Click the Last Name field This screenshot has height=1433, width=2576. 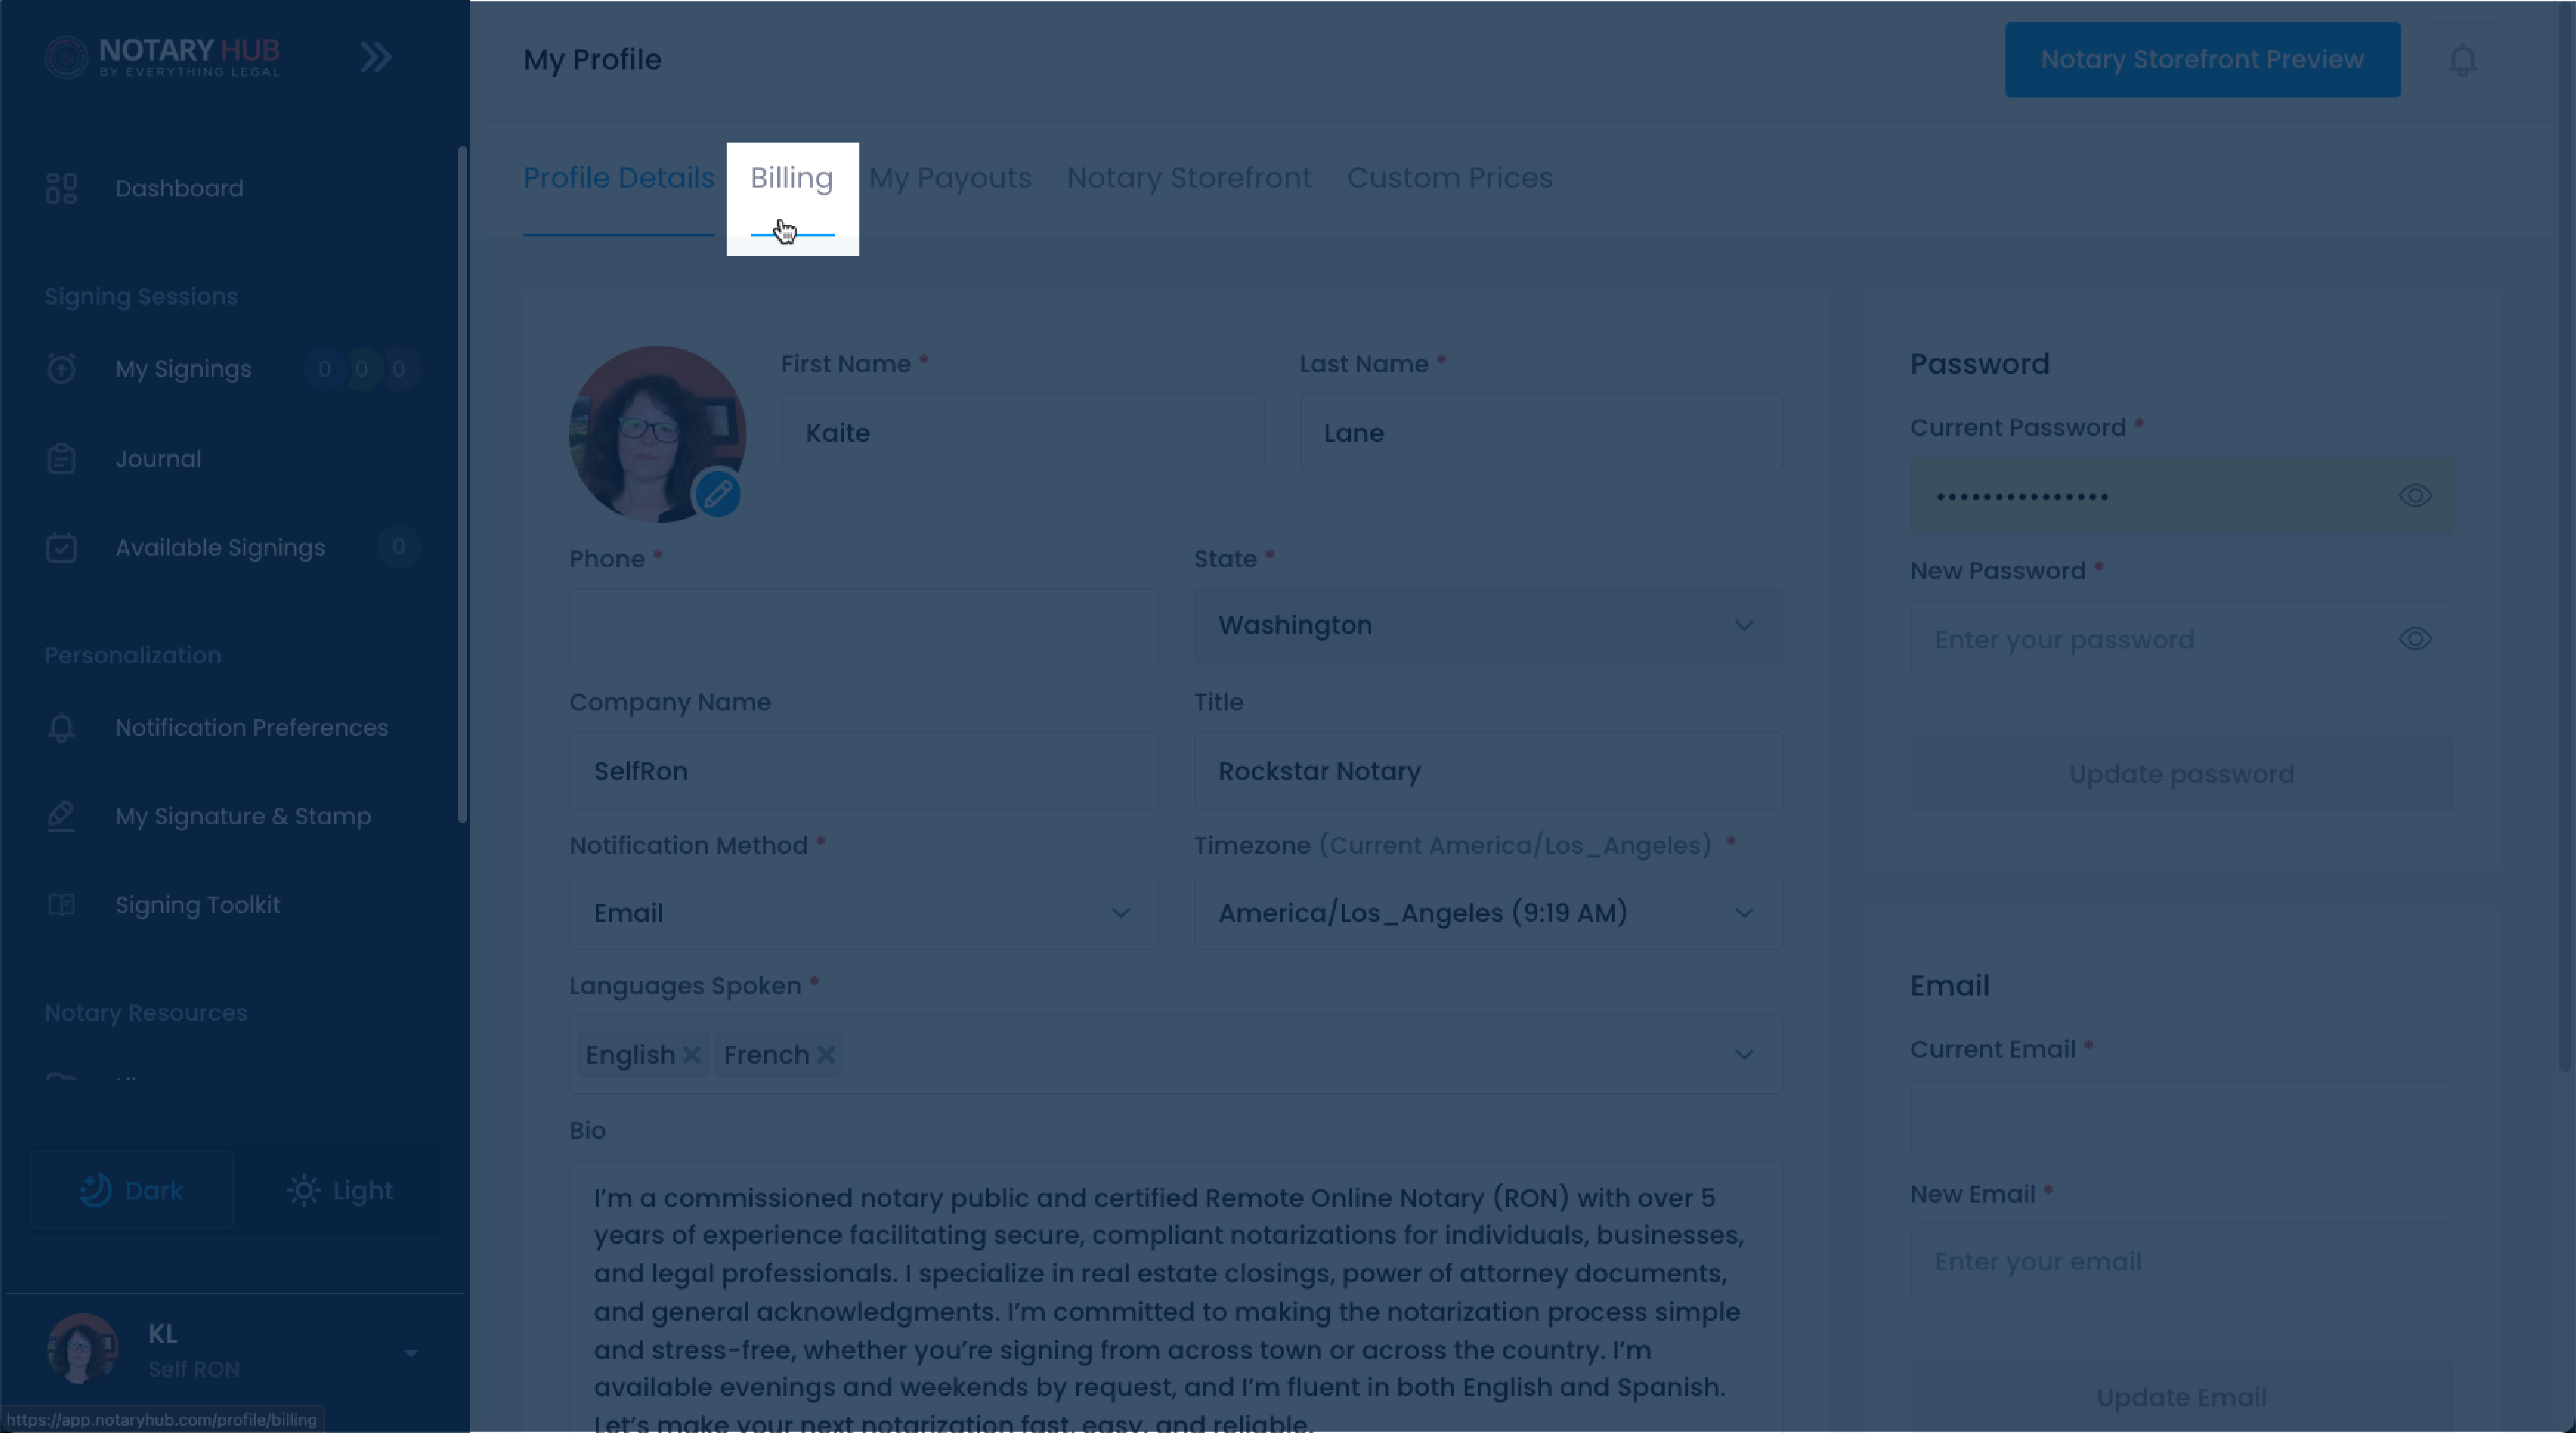tap(1541, 433)
